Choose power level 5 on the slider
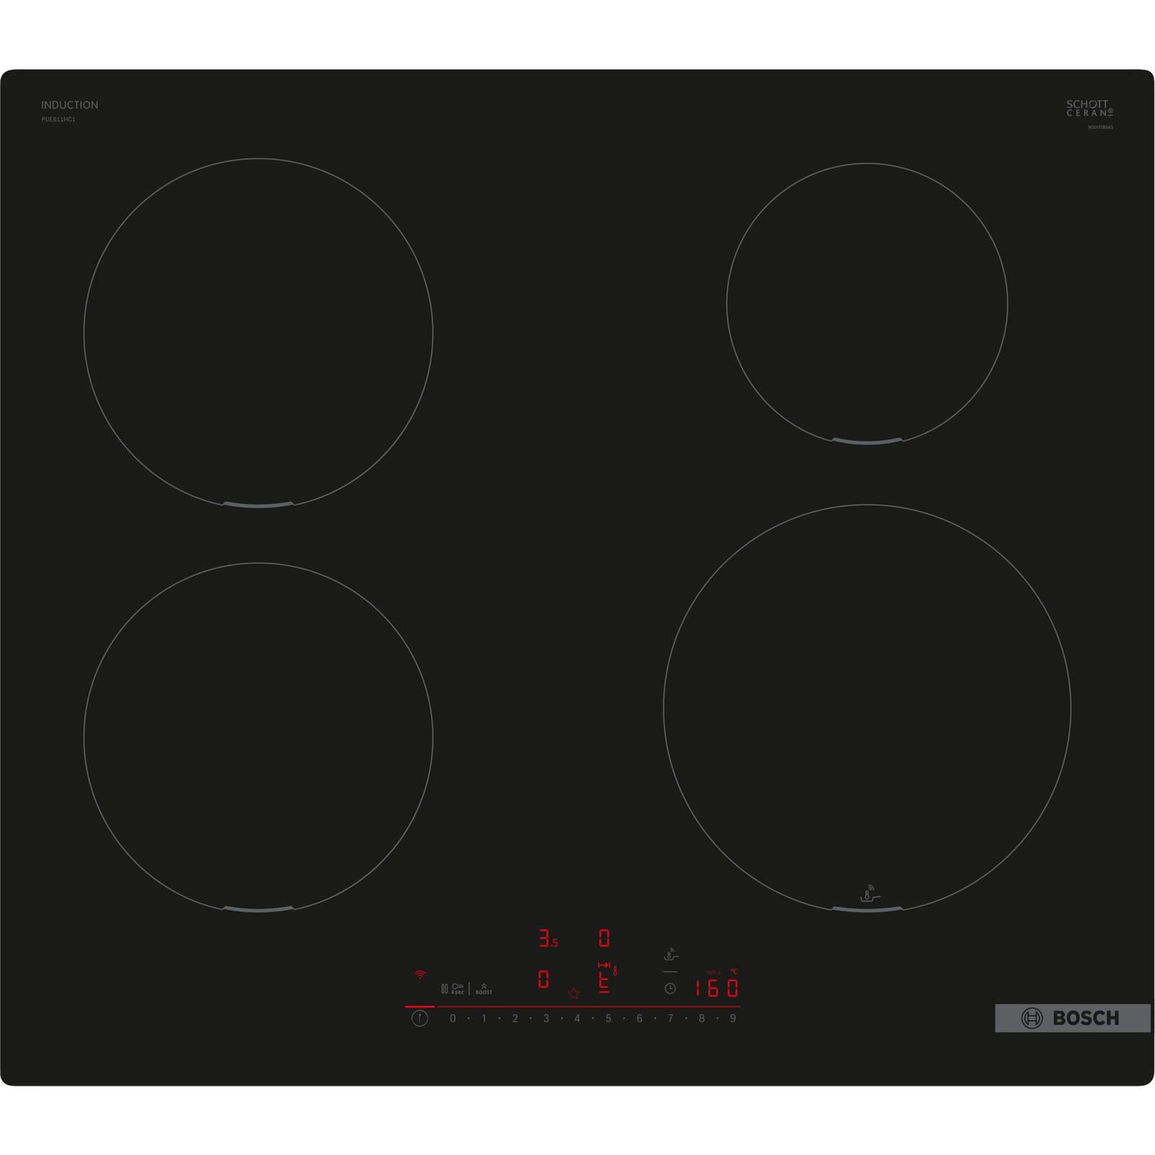Viewport: 1155px width, 1155px height. (x=608, y=1019)
